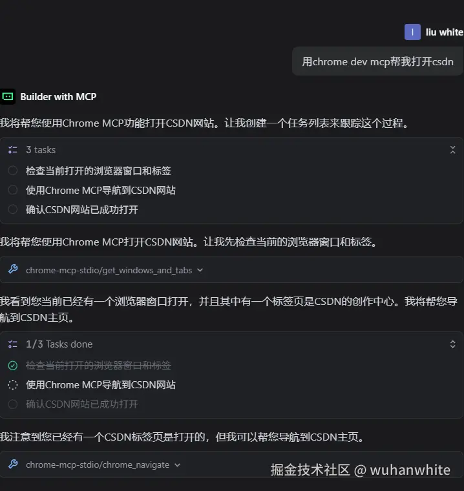
Task: Click the task list icon beside '3 tasks'
Action: point(13,150)
